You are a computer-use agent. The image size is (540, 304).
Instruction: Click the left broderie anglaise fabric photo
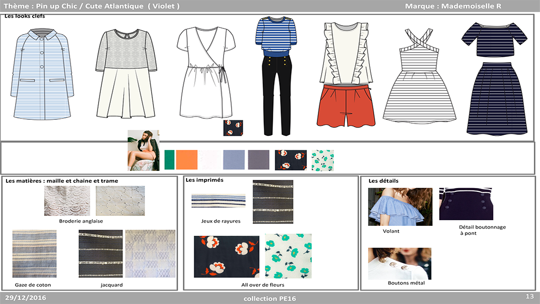coord(67,201)
